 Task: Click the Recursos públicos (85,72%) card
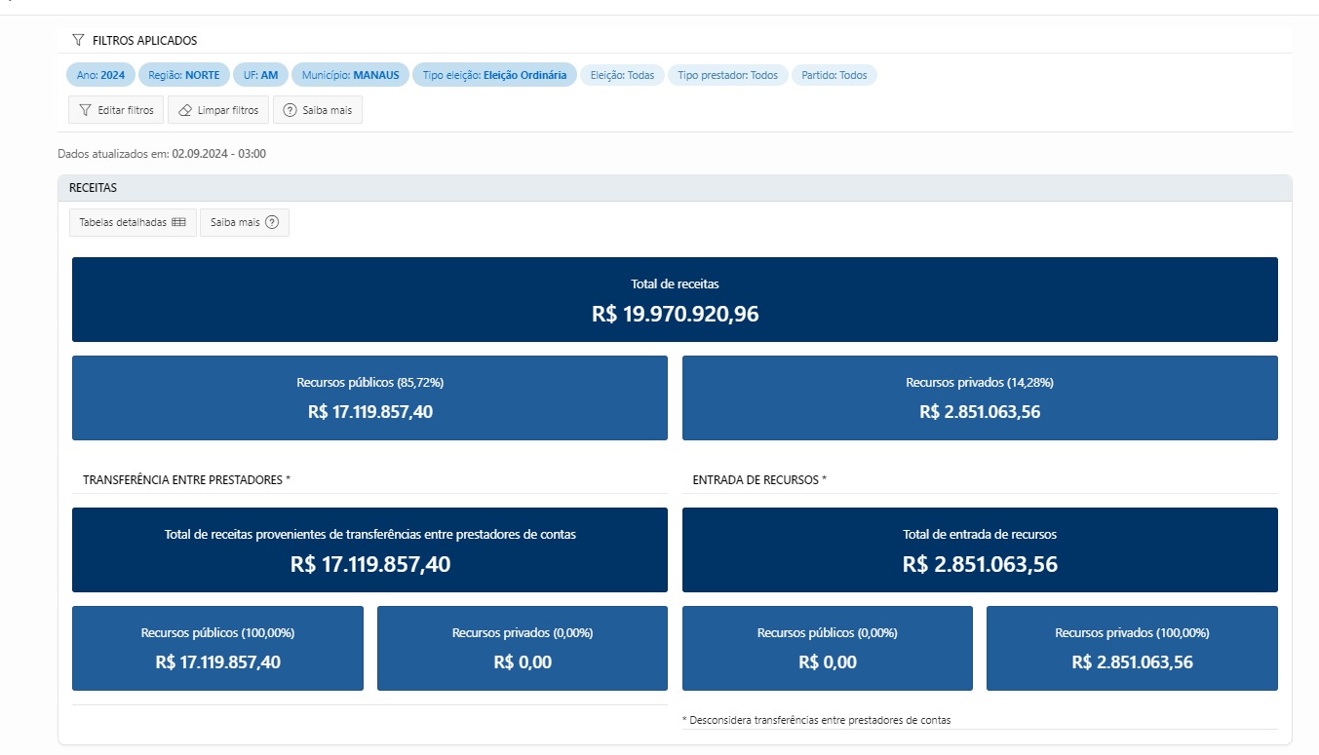tap(369, 397)
